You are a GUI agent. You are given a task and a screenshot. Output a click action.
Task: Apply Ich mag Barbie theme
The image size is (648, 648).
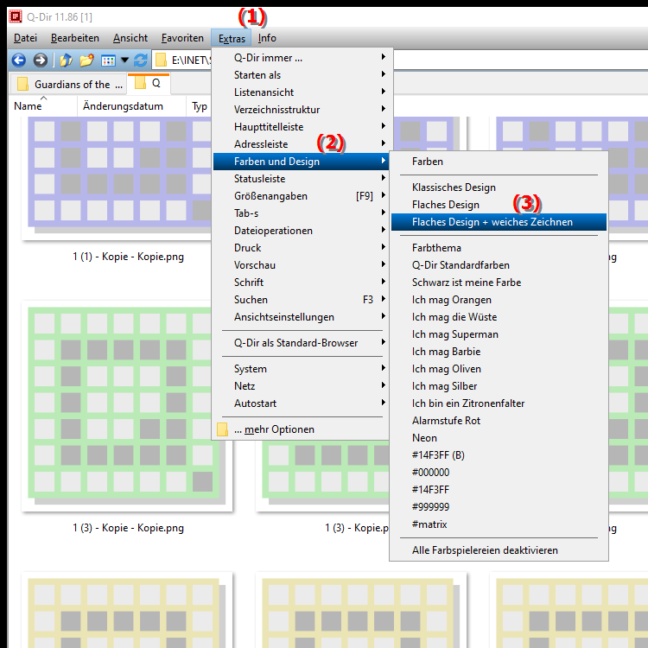(499, 352)
